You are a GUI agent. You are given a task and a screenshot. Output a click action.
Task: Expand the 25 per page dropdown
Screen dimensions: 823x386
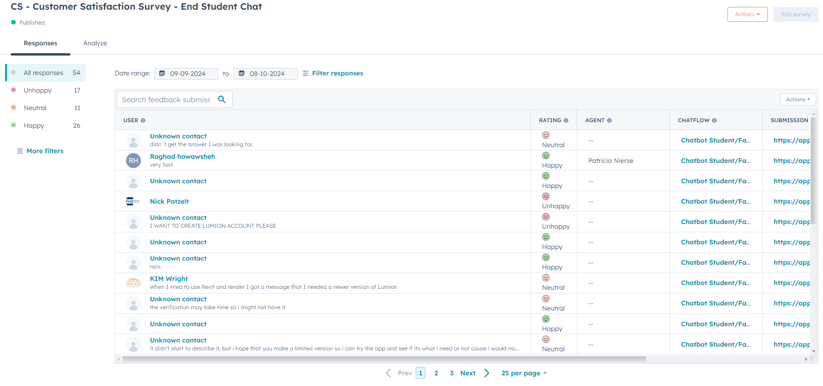point(524,373)
